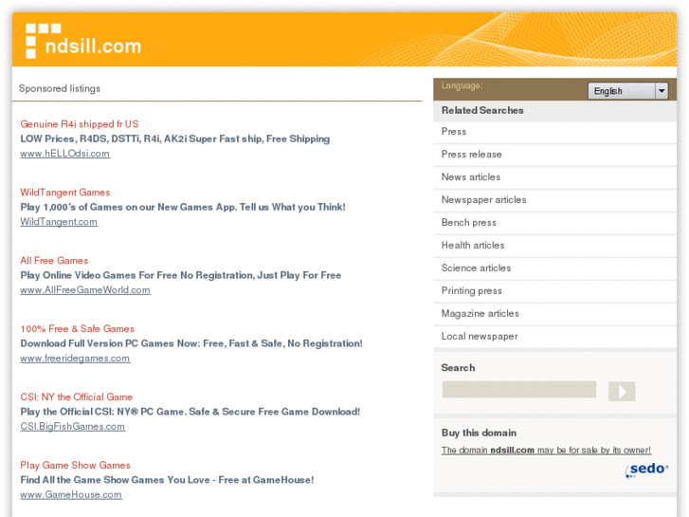Select the Press release related search
This screenshot has width=689, height=517.
(x=554, y=155)
